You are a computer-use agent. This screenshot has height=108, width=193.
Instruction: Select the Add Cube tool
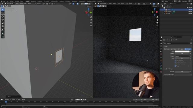3,37
